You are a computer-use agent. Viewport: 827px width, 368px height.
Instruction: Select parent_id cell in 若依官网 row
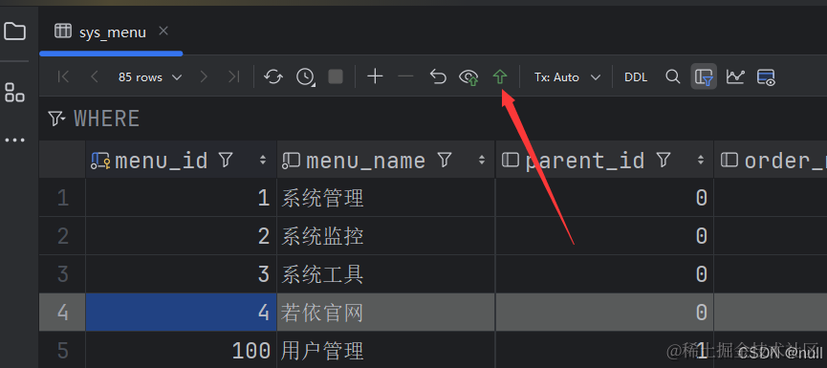coord(604,313)
